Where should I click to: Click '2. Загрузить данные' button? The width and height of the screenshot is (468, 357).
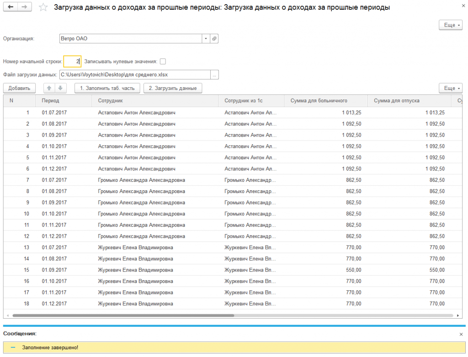172,88
